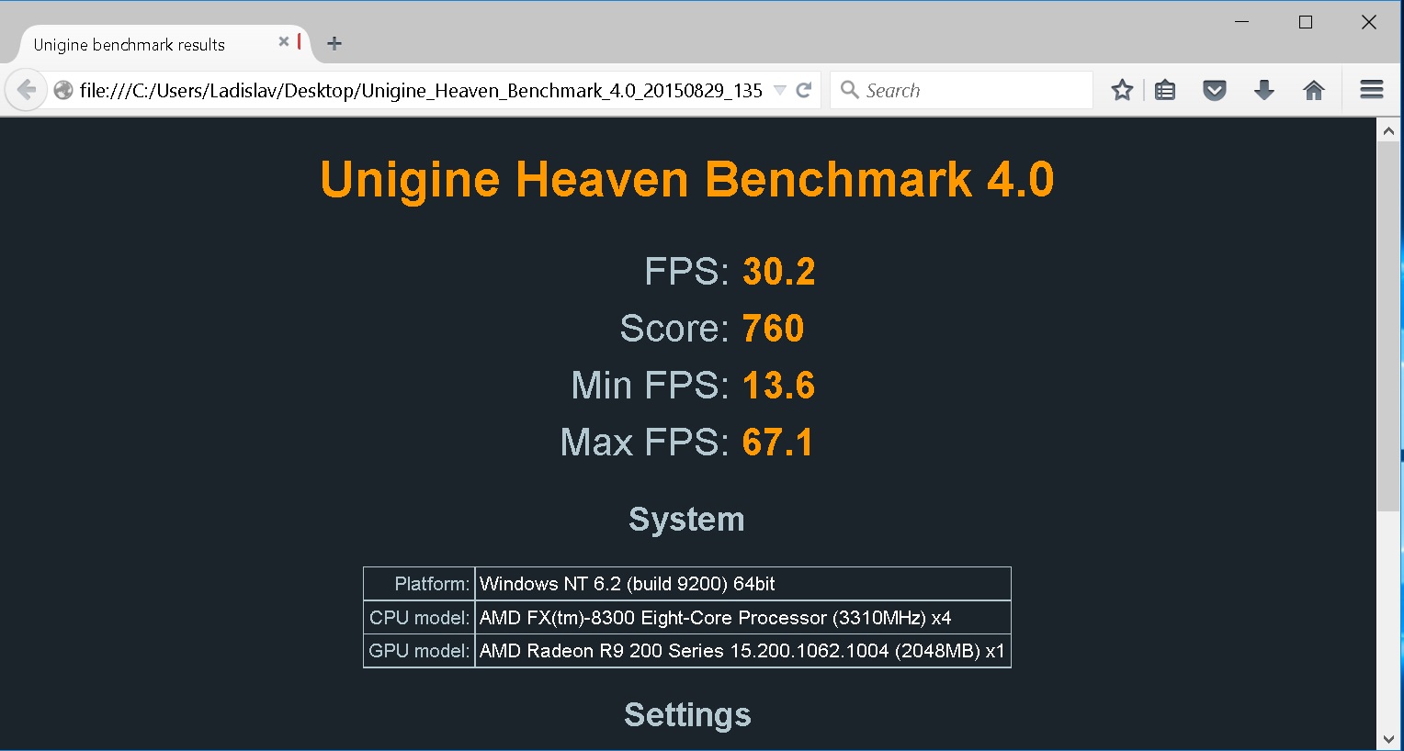Screen dimensions: 1404x751
Task: Select the Score value 760
Action: click(x=773, y=329)
